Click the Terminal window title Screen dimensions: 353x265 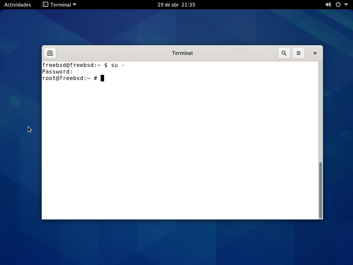click(182, 53)
